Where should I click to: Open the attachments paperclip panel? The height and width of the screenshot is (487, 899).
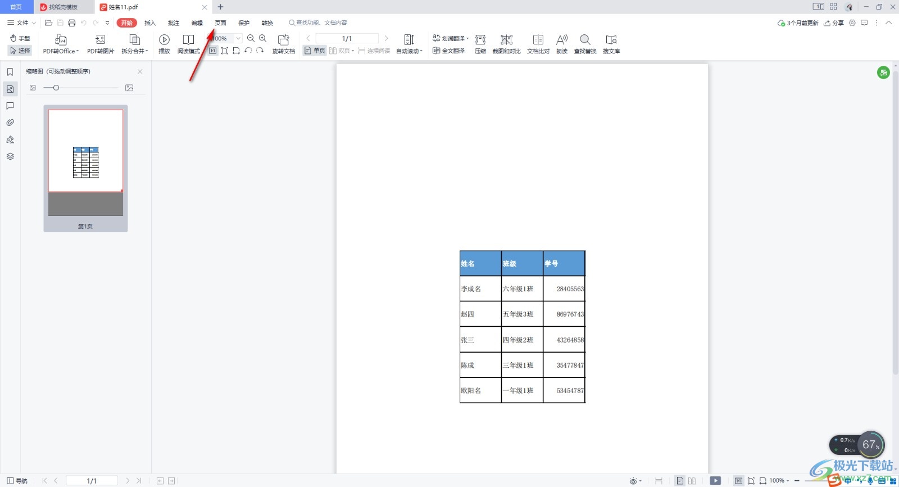pyautogui.click(x=10, y=123)
